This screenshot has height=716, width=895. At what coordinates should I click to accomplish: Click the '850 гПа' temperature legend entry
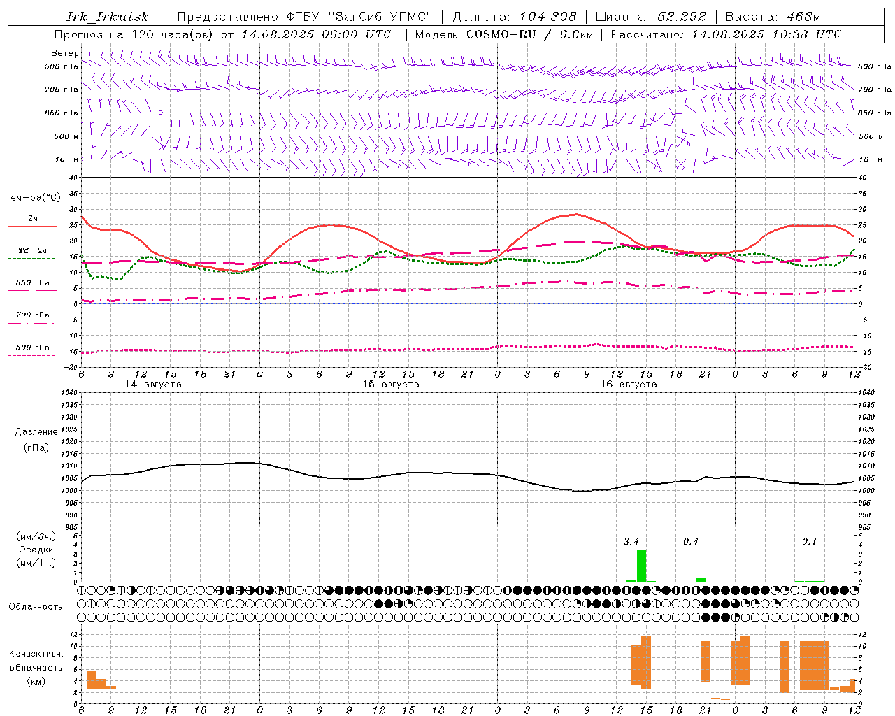tap(32, 283)
